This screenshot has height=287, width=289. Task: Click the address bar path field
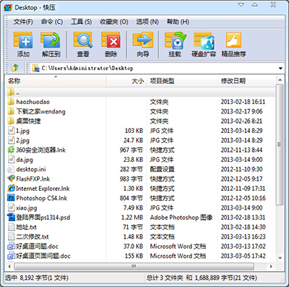[x=154, y=68]
